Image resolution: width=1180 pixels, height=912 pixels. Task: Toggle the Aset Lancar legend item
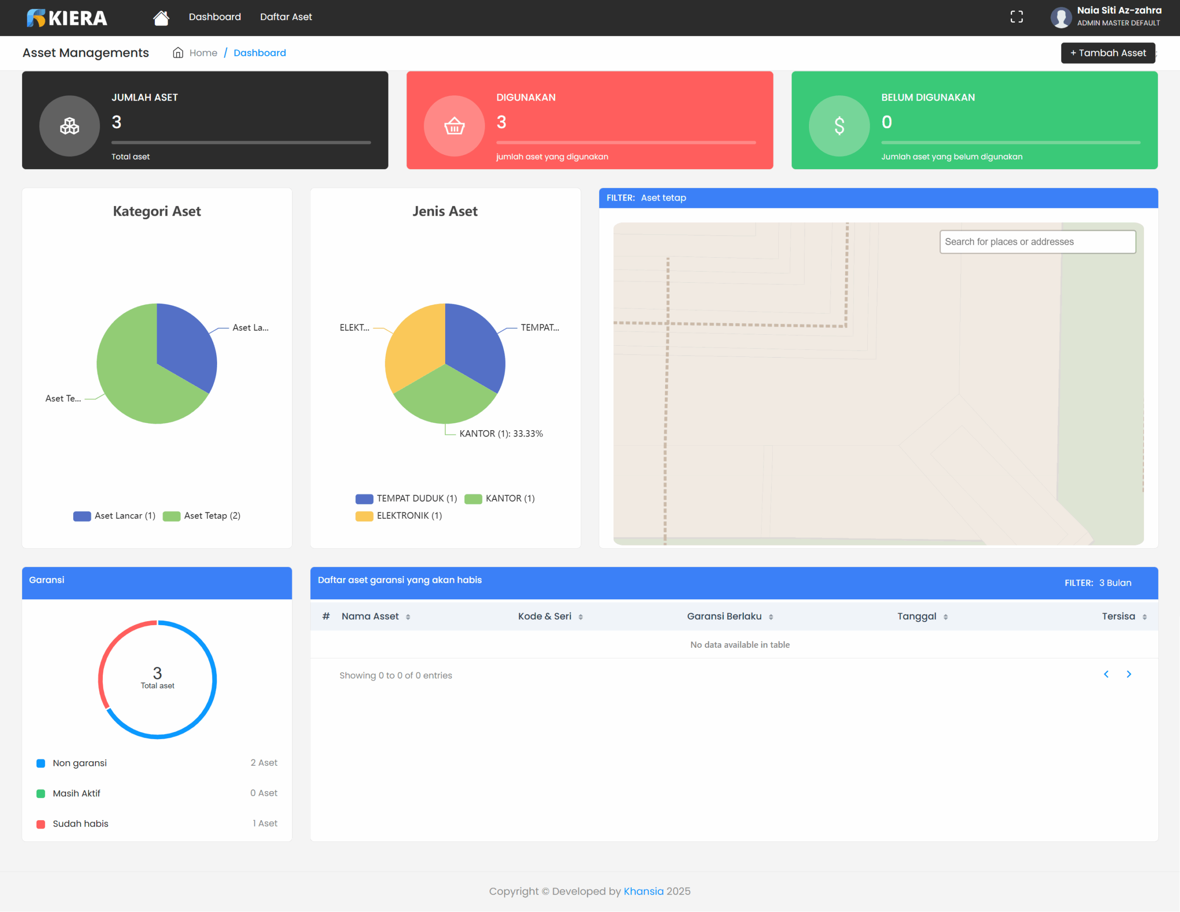[114, 516]
